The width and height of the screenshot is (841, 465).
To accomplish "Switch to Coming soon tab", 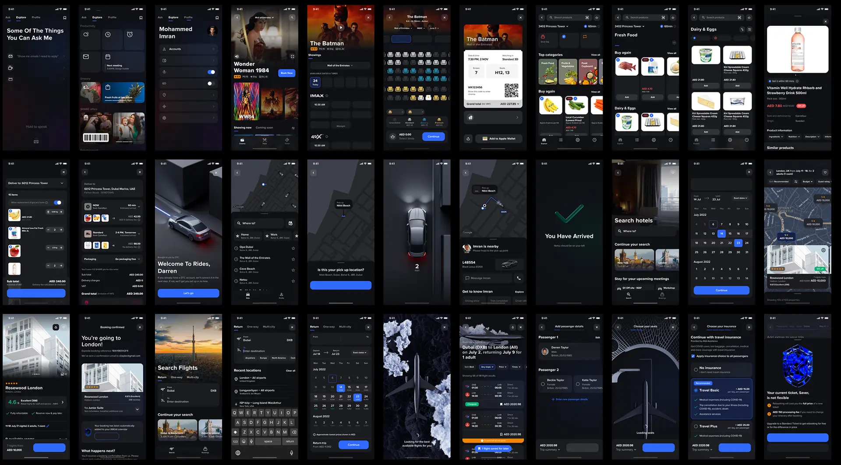I will click(264, 128).
